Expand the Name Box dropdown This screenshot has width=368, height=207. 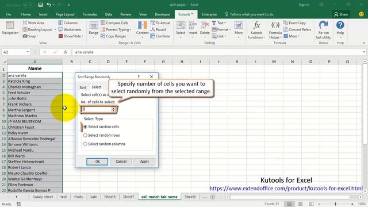tap(28, 52)
